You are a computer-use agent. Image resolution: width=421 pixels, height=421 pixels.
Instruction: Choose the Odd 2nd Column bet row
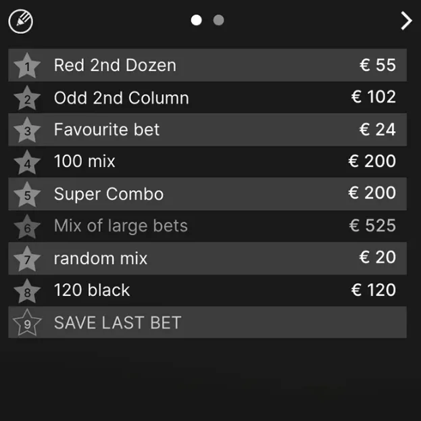coord(207,97)
